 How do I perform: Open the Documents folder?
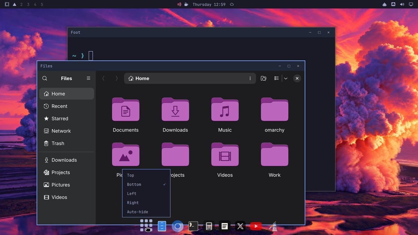[x=126, y=109]
